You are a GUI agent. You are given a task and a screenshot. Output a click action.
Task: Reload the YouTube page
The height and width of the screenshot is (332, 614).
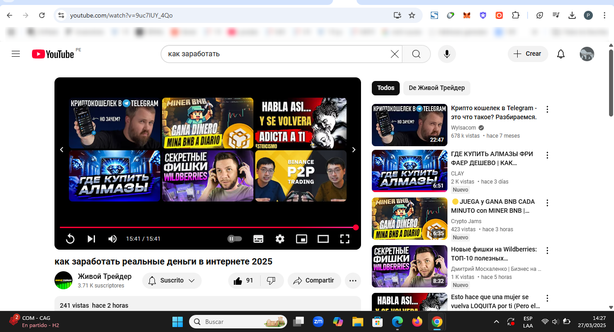(42, 15)
